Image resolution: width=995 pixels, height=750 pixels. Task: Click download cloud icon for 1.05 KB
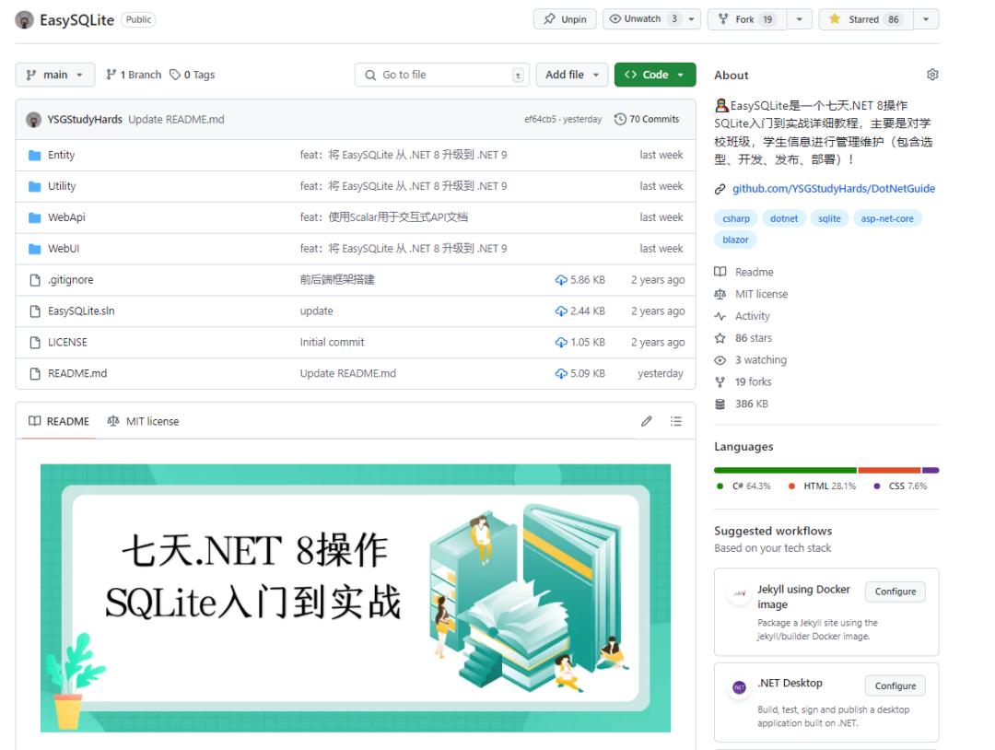point(561,342)
